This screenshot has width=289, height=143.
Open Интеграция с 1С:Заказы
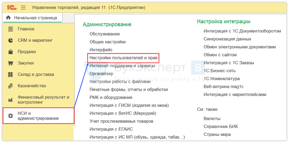pyautogui.click(x=229, y=63)
